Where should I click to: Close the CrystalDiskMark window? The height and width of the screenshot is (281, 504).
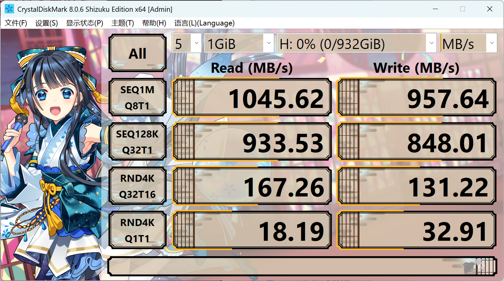click(x=490, y=9)
